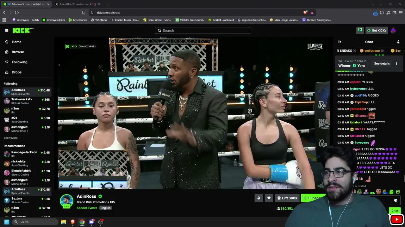Click the English language tag
The image size is (405, 227).
coord(105,208)
